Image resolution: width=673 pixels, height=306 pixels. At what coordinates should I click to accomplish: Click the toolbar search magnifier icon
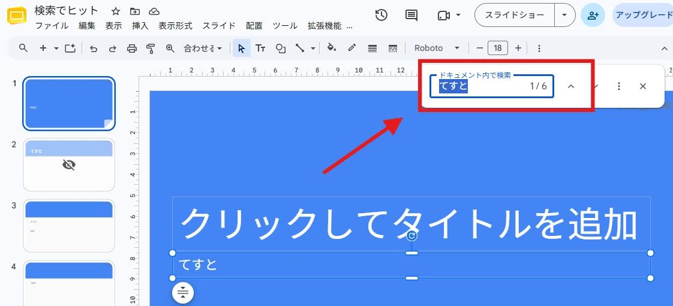tap(23, 48)
